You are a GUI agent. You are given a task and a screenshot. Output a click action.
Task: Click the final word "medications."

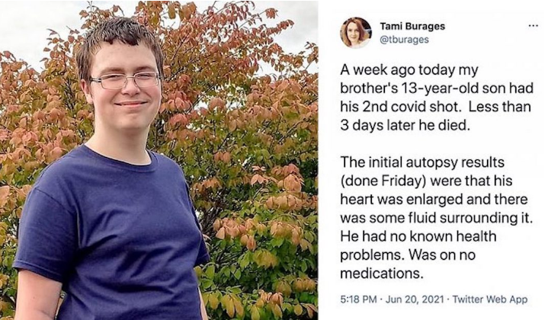coord(382,274)
